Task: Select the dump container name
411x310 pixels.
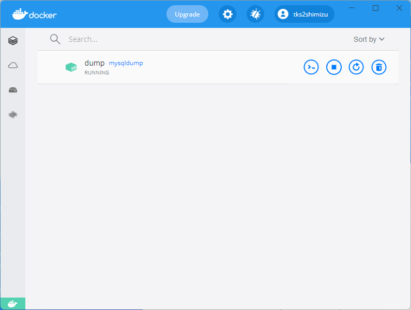Action: (x=95, y=63)
